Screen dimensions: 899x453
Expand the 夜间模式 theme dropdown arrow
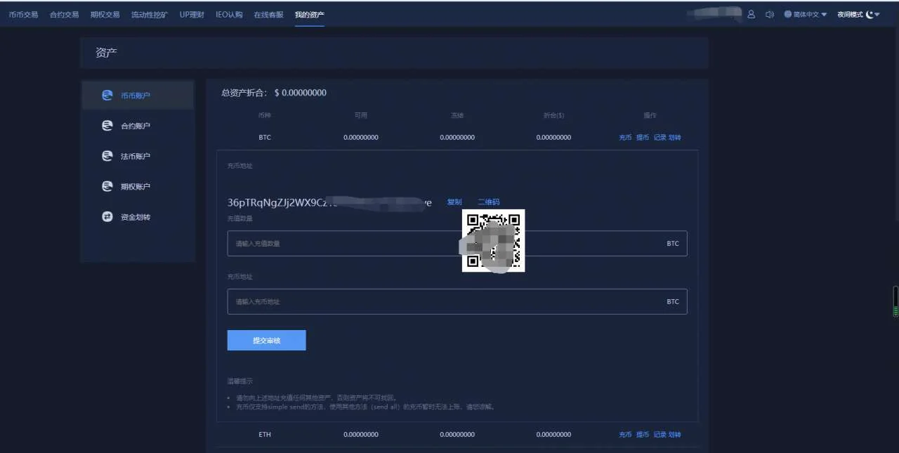coord(877,15)
